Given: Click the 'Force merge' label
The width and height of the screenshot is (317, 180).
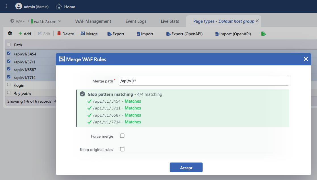Looking at the screenshot, I should [x=102, y=136].
